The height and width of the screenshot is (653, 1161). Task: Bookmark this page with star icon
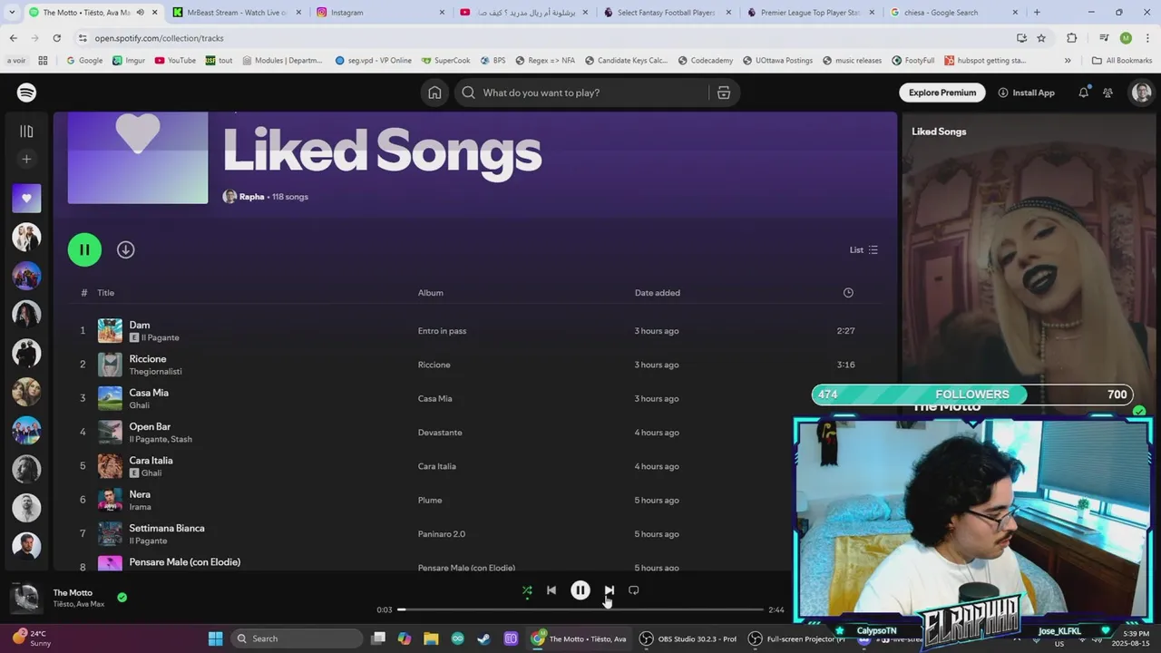pyautogui.click(x=1041, y=38)
